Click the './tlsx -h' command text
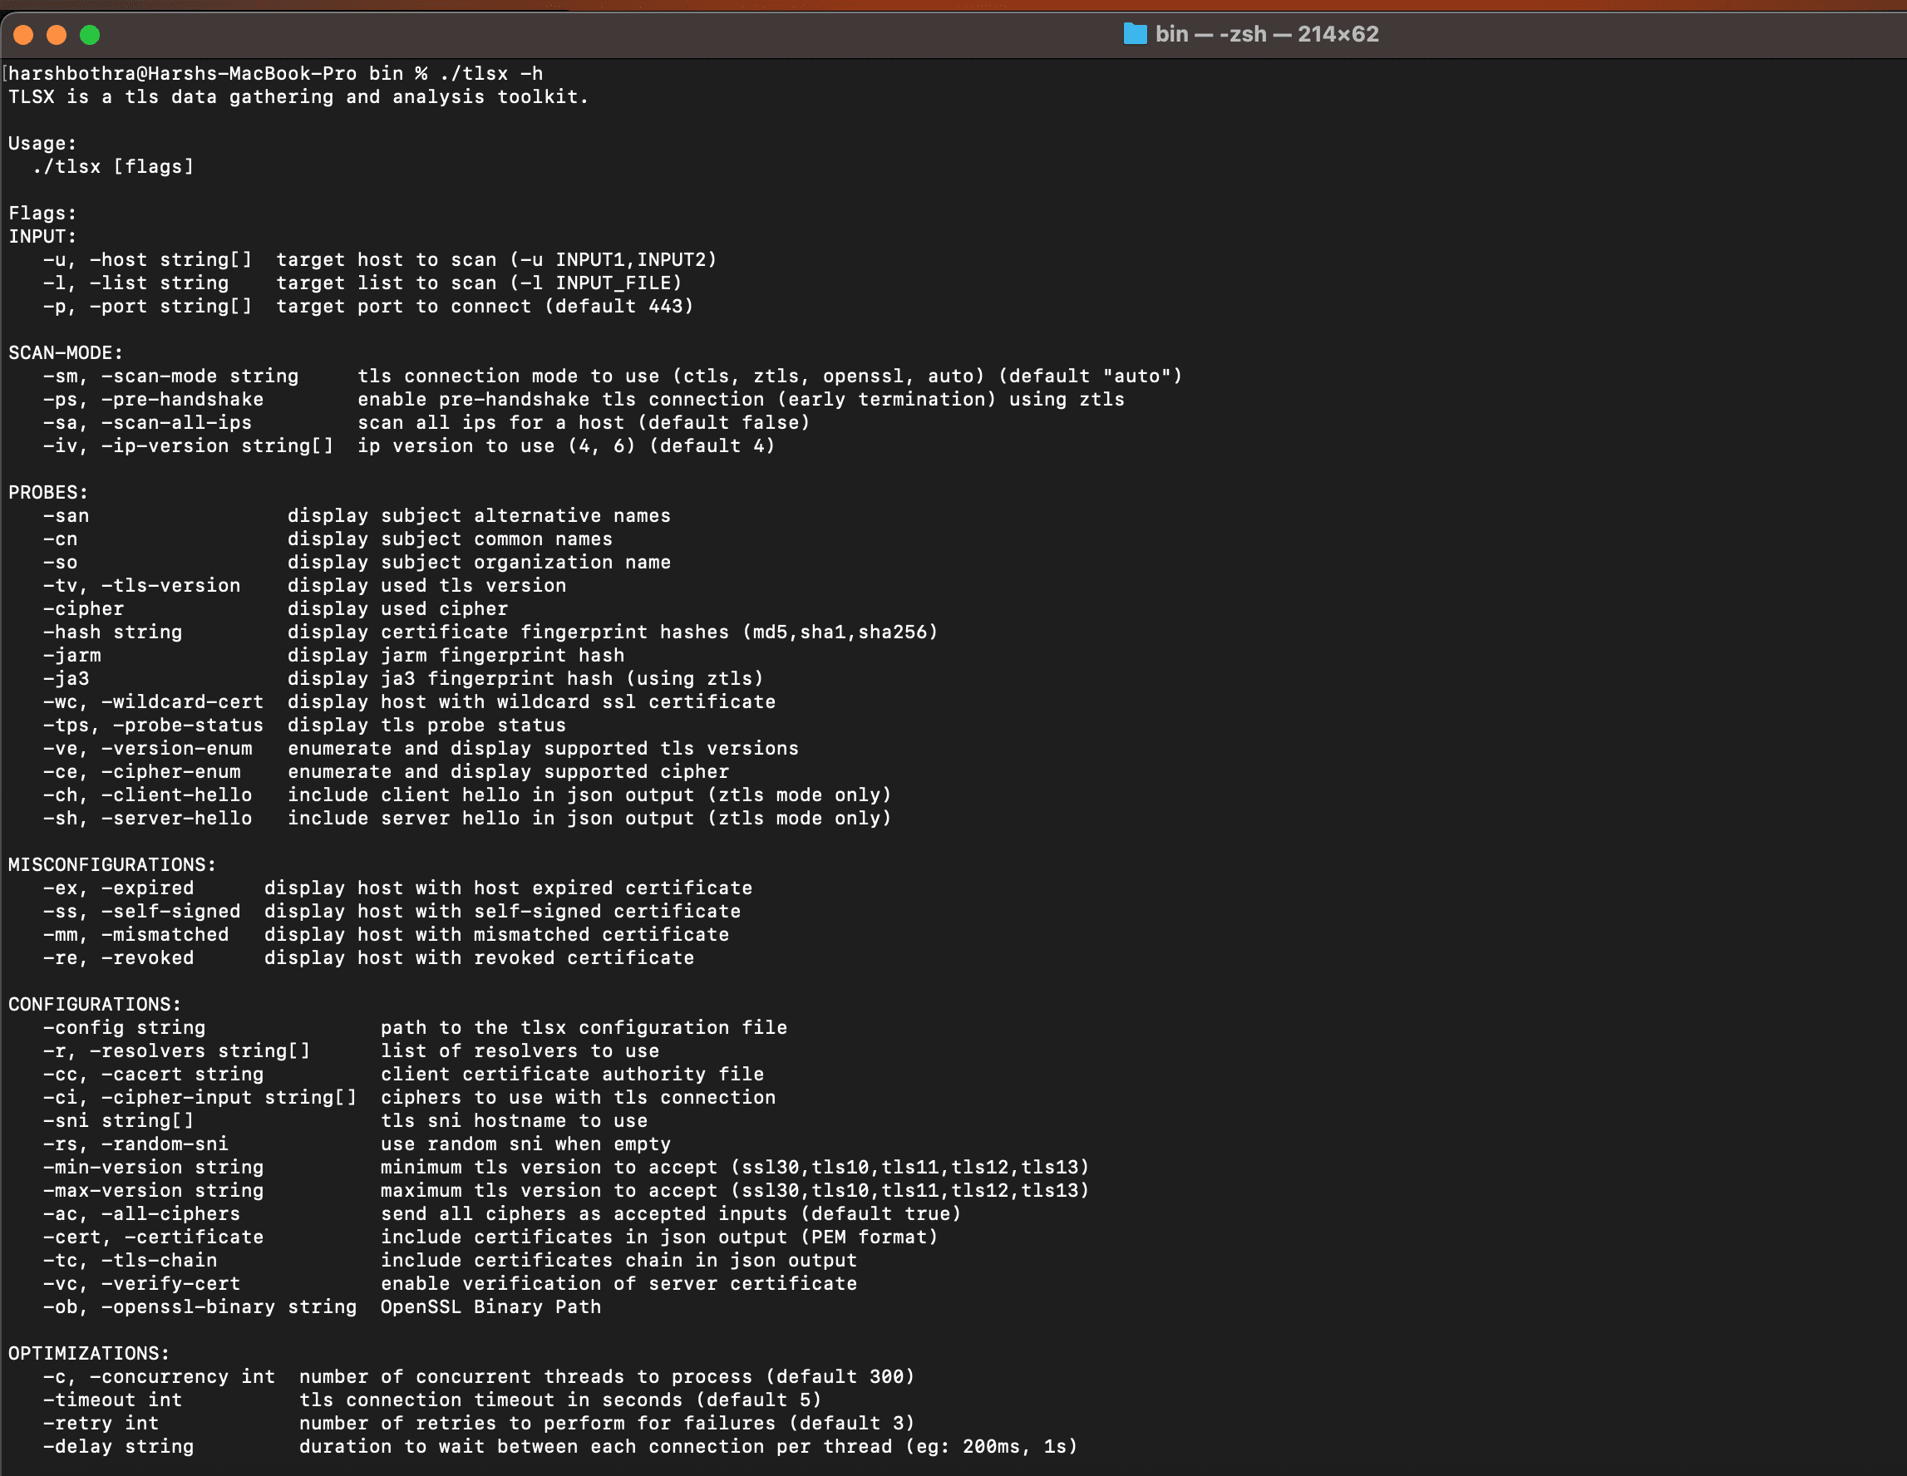 490,73
